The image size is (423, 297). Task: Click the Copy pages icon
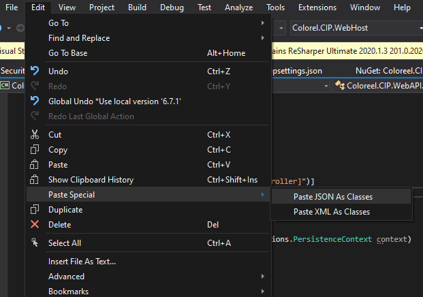35,149
